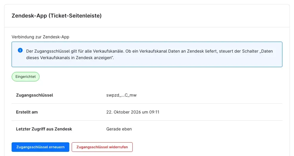Click the Zugangsschlüssel row label

35,95
